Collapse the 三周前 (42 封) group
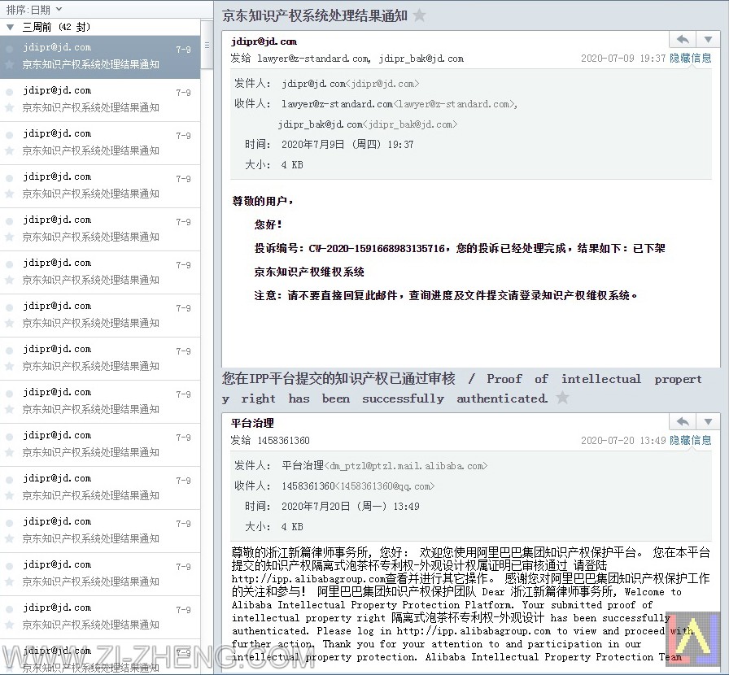This screenshot has height=675, width=729. click(x=10, y=27)
